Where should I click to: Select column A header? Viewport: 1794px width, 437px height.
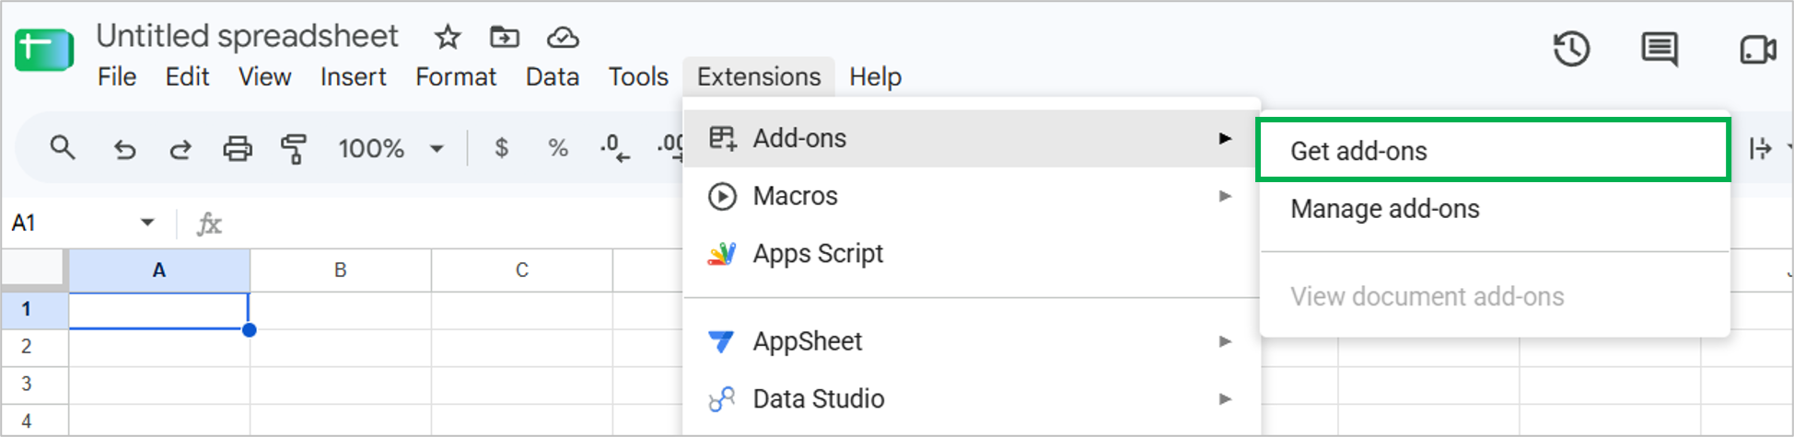click(159, 270)
